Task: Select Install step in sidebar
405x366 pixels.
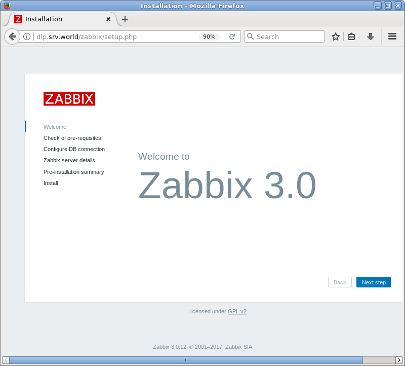Action: (x=51, y=183)
